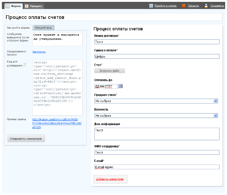Image resolution: width=227 pixels, height=195 pixels.
Task: Edit the form title Процесс оплаты счетов
Action: coord(113,17)
